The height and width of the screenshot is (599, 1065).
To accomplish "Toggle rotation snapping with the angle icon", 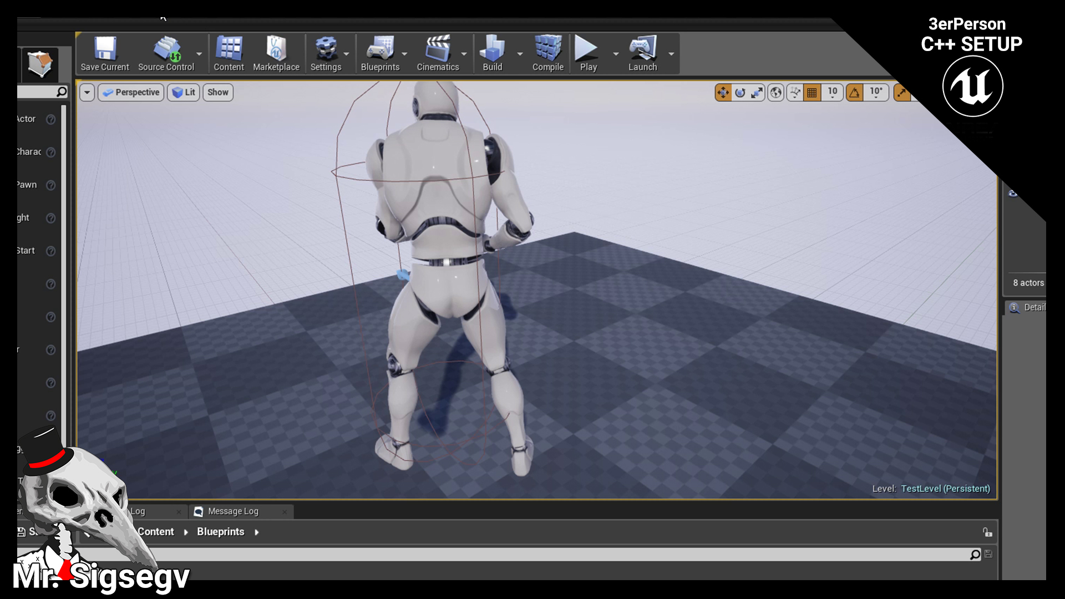I will [855, 93].
